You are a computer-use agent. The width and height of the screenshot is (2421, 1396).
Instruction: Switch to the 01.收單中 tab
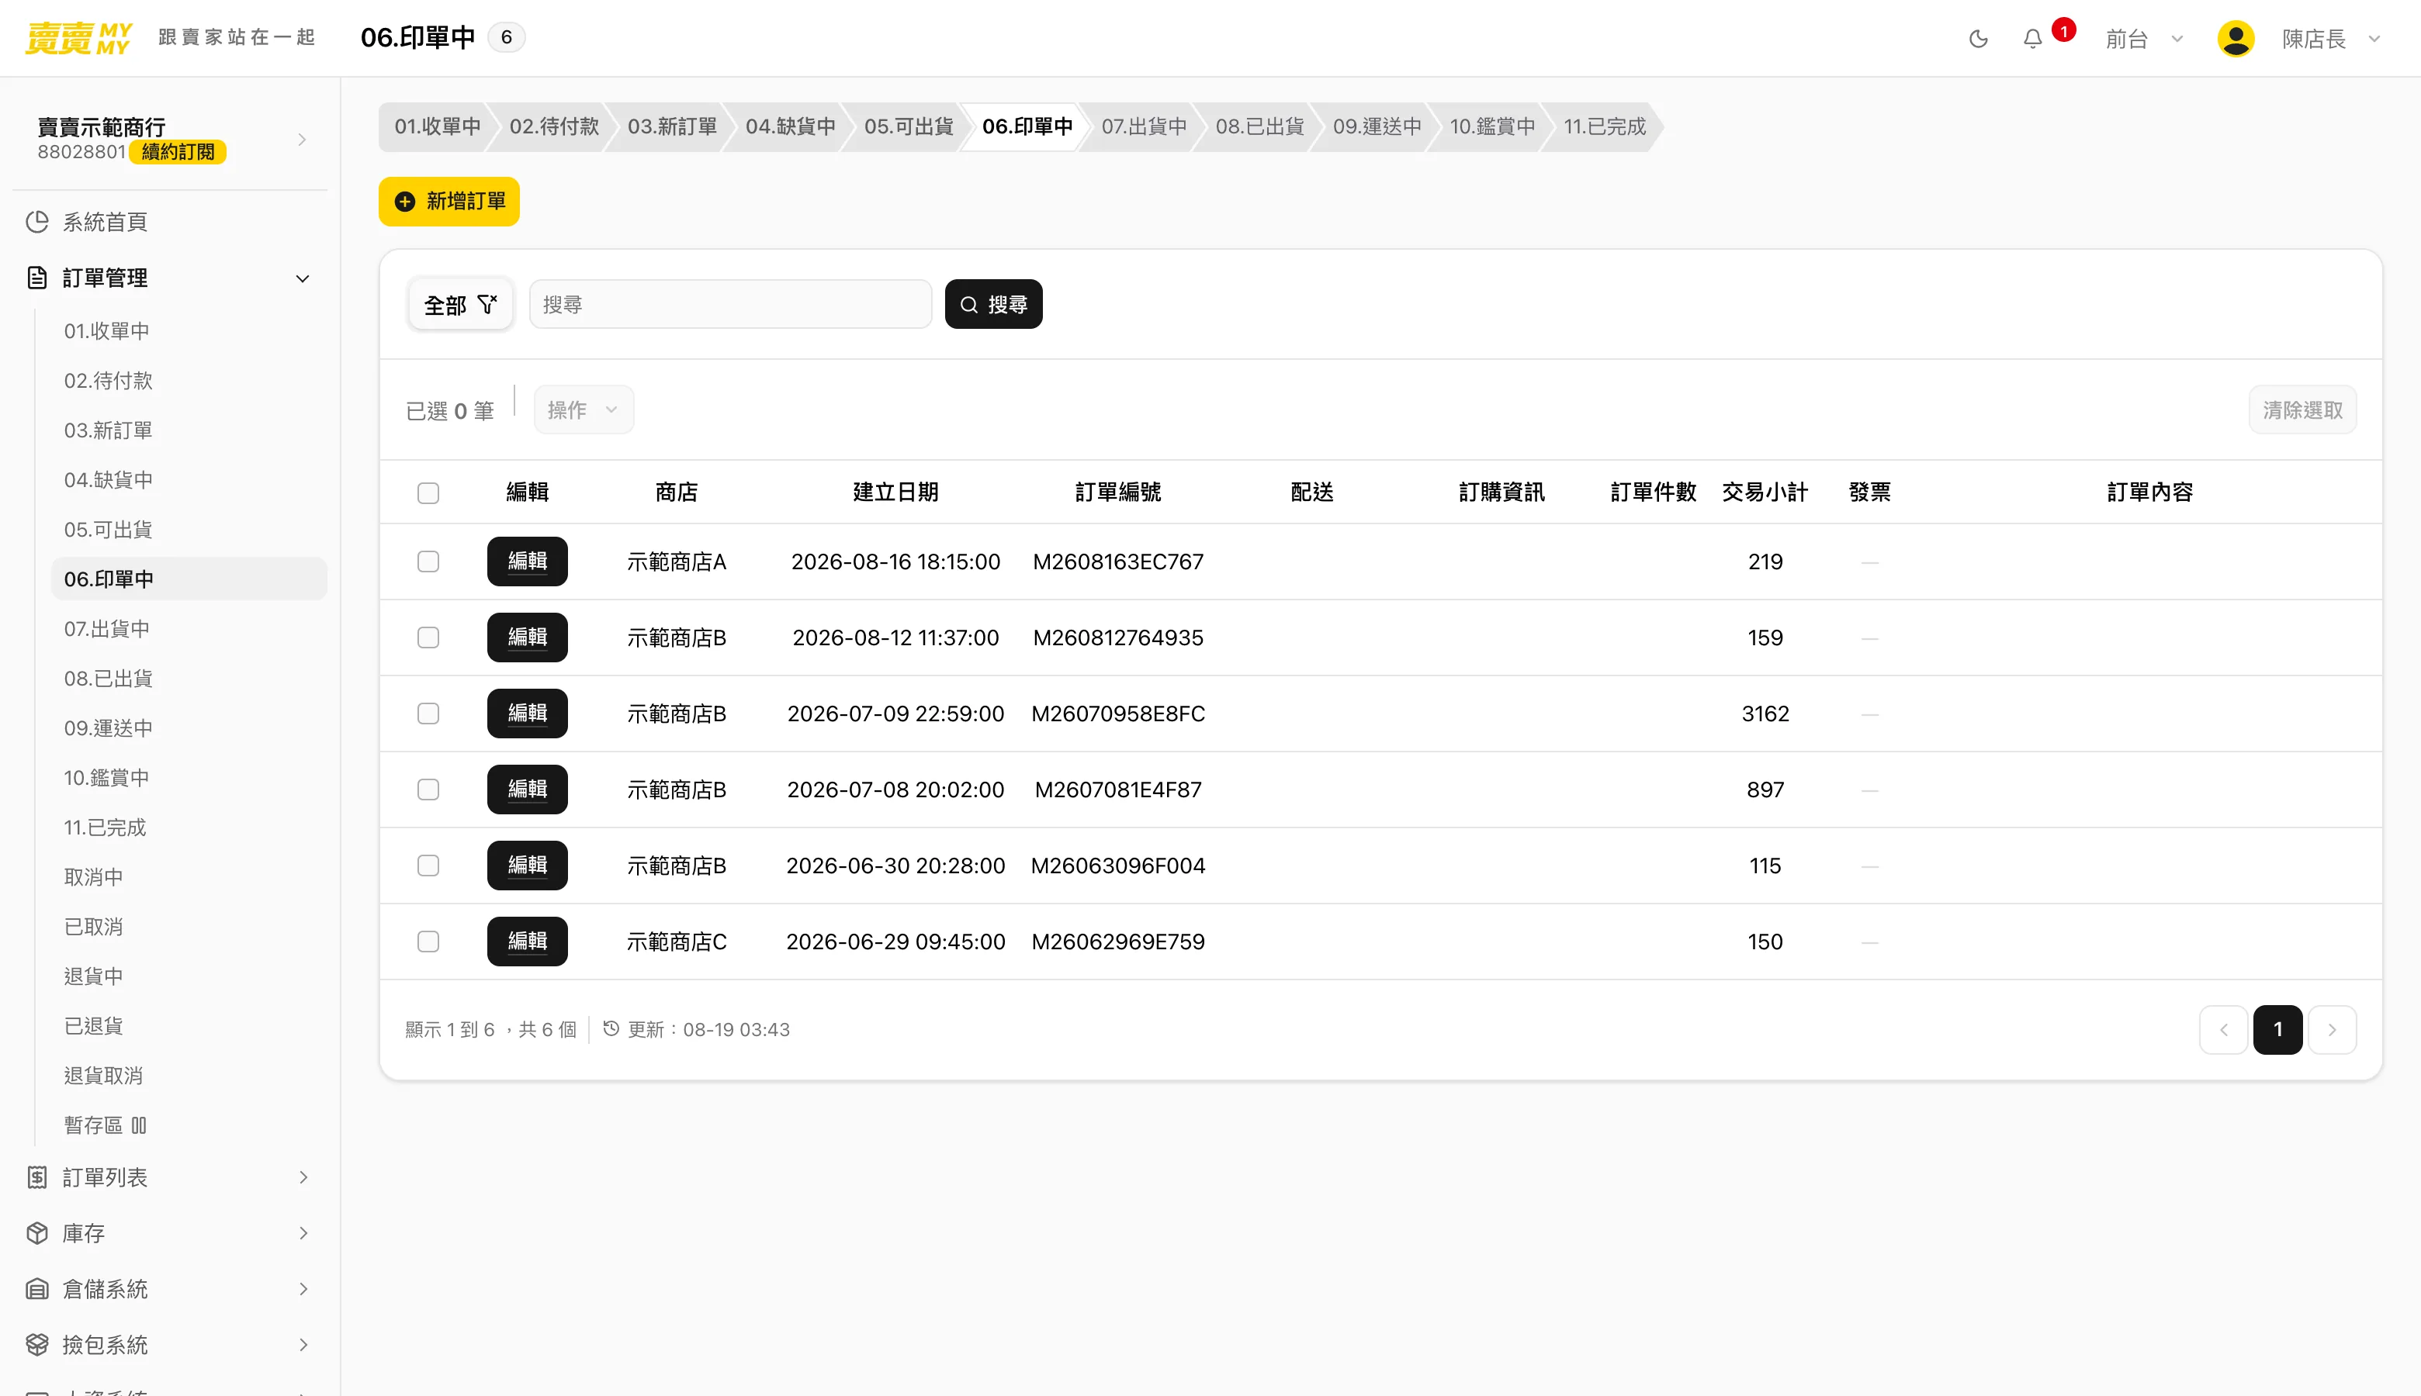coord(438,126)
